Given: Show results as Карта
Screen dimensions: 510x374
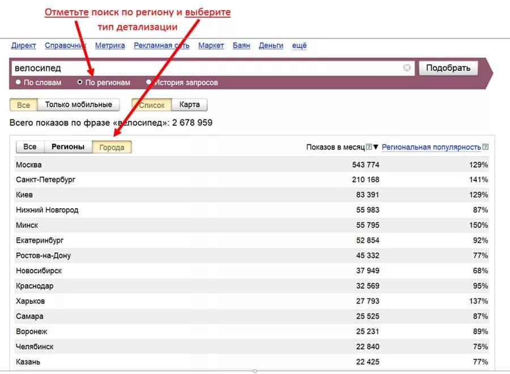Looking at the screenshot, I should point(189,105).
